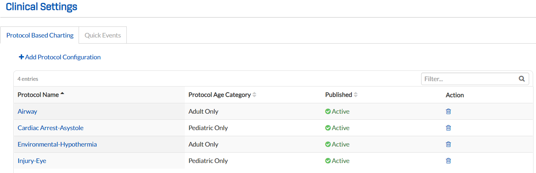
Task: Open the Environmental-Hypothermia protocol link
Action: pos(57,144)
